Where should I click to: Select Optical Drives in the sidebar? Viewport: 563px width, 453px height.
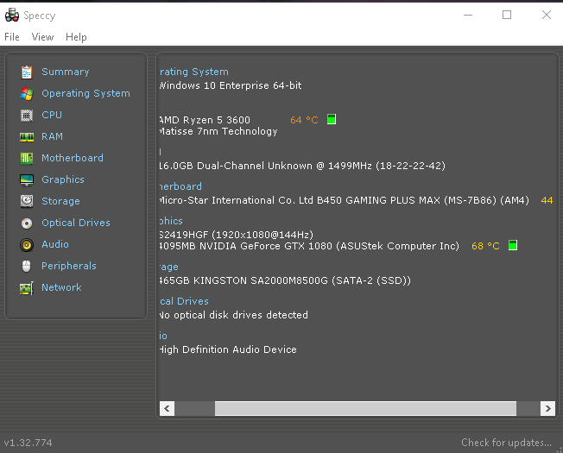pyautogui.click(x=76, y=223)
